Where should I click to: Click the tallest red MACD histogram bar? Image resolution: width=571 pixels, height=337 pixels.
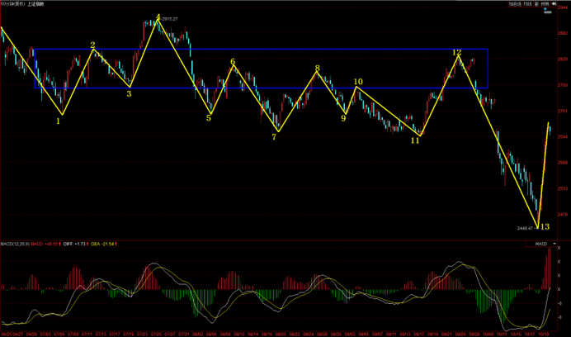click(x=548, y=268)
